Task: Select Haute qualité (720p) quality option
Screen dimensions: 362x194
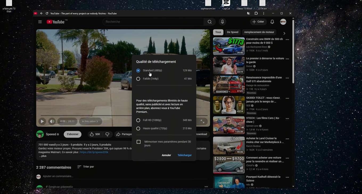Action: pos(138,129)
